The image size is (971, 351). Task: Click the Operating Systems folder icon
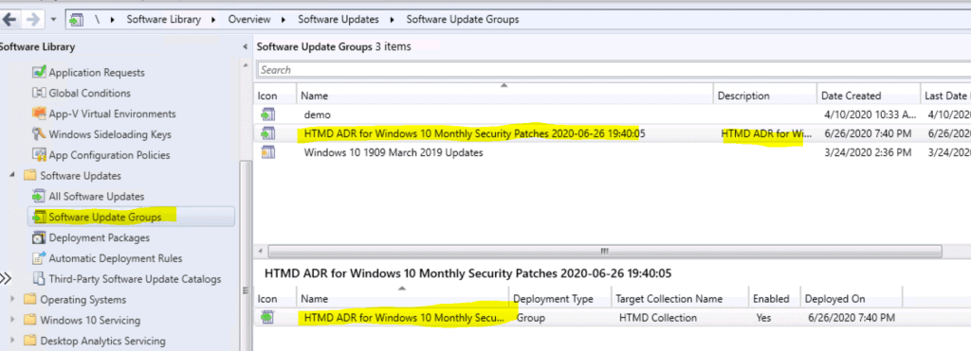pyautogui.click(x=29, y=300)
